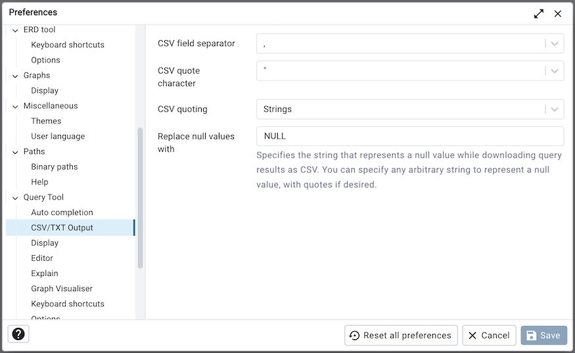Select Themes in the preferences tree
575x353 pixels.
46,121
